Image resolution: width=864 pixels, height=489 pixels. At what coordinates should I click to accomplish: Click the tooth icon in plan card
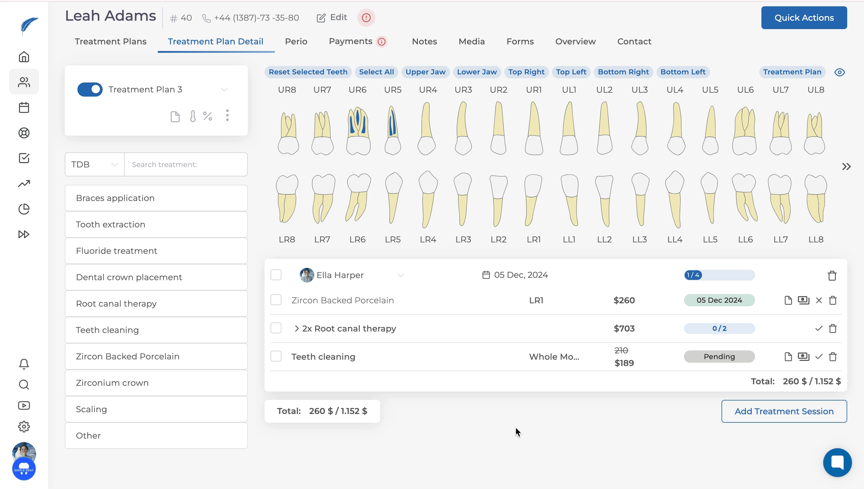(193, 116)
